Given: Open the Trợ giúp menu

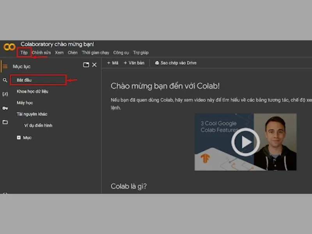Looking at the screenshot, I should pyautogui.click(x=141, y=53).
